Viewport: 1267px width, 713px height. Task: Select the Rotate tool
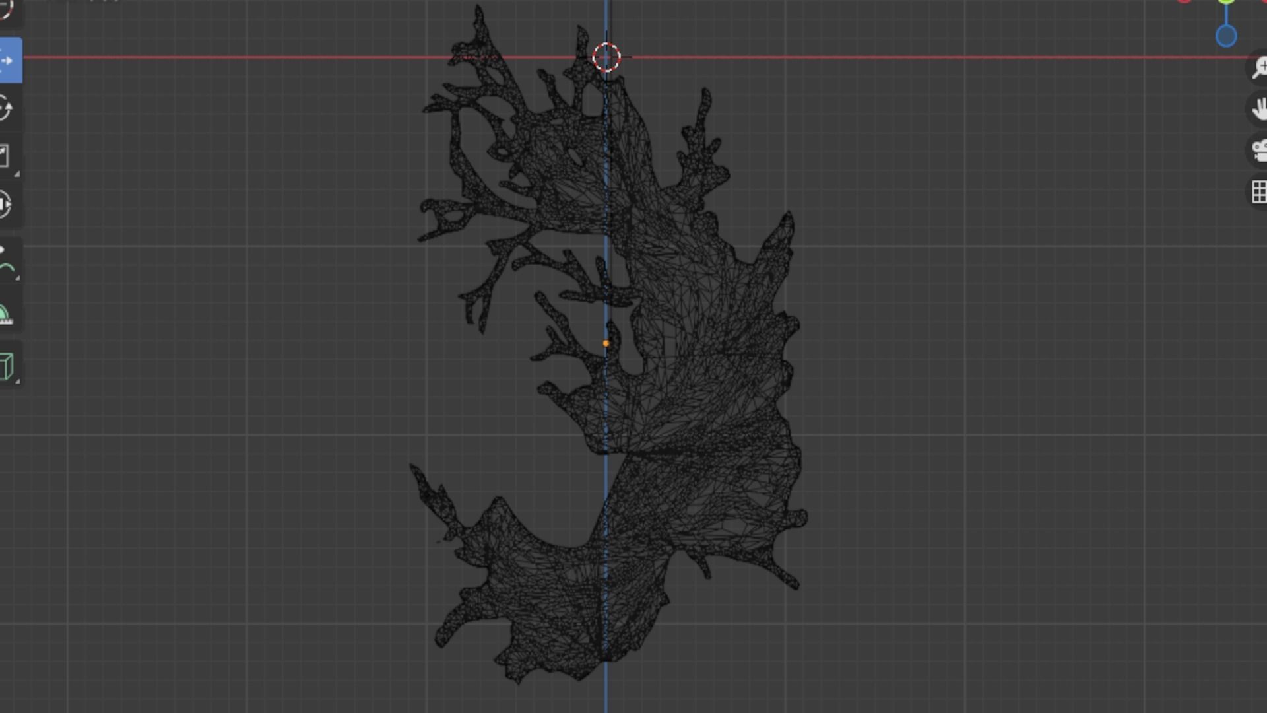point(5,108)
